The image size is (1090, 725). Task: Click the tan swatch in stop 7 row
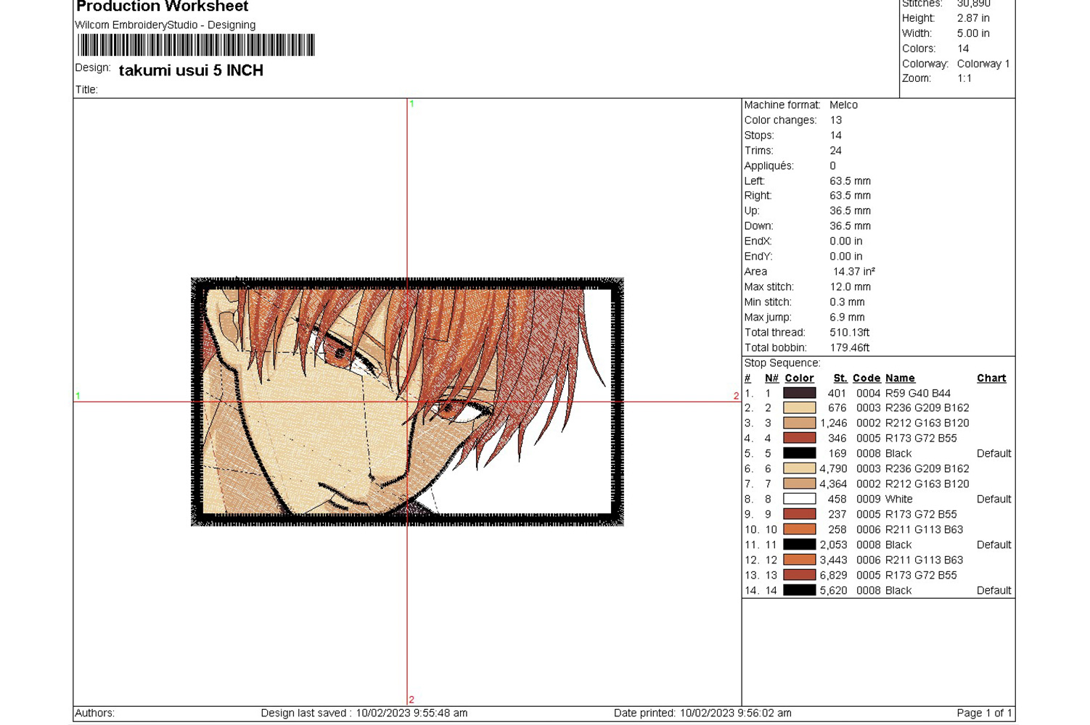pyautogui.click(x=799, y=484)
